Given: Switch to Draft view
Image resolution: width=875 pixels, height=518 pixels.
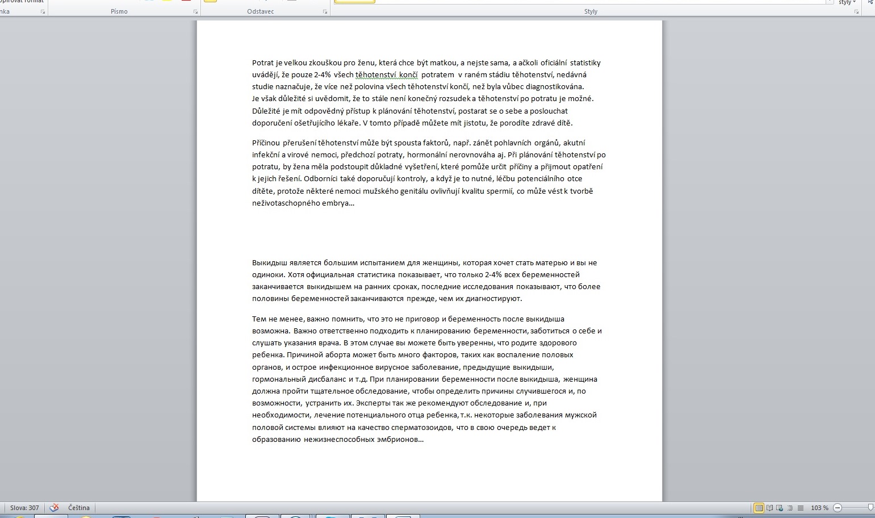Looking at the screenshot, I should coord(800,508).
